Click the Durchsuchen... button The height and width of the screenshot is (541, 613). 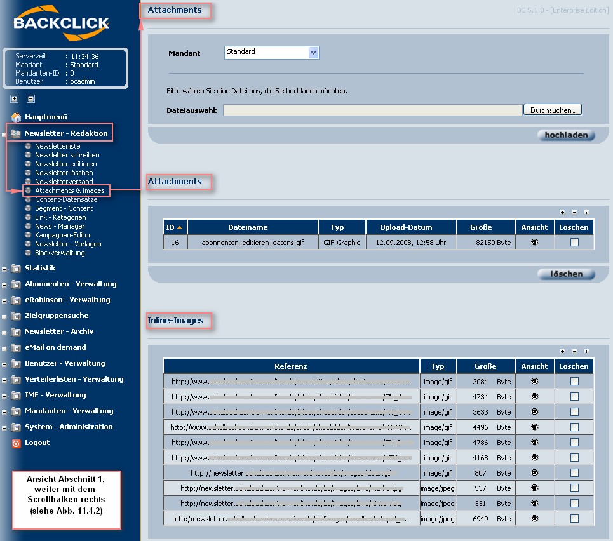pos(553,110)
